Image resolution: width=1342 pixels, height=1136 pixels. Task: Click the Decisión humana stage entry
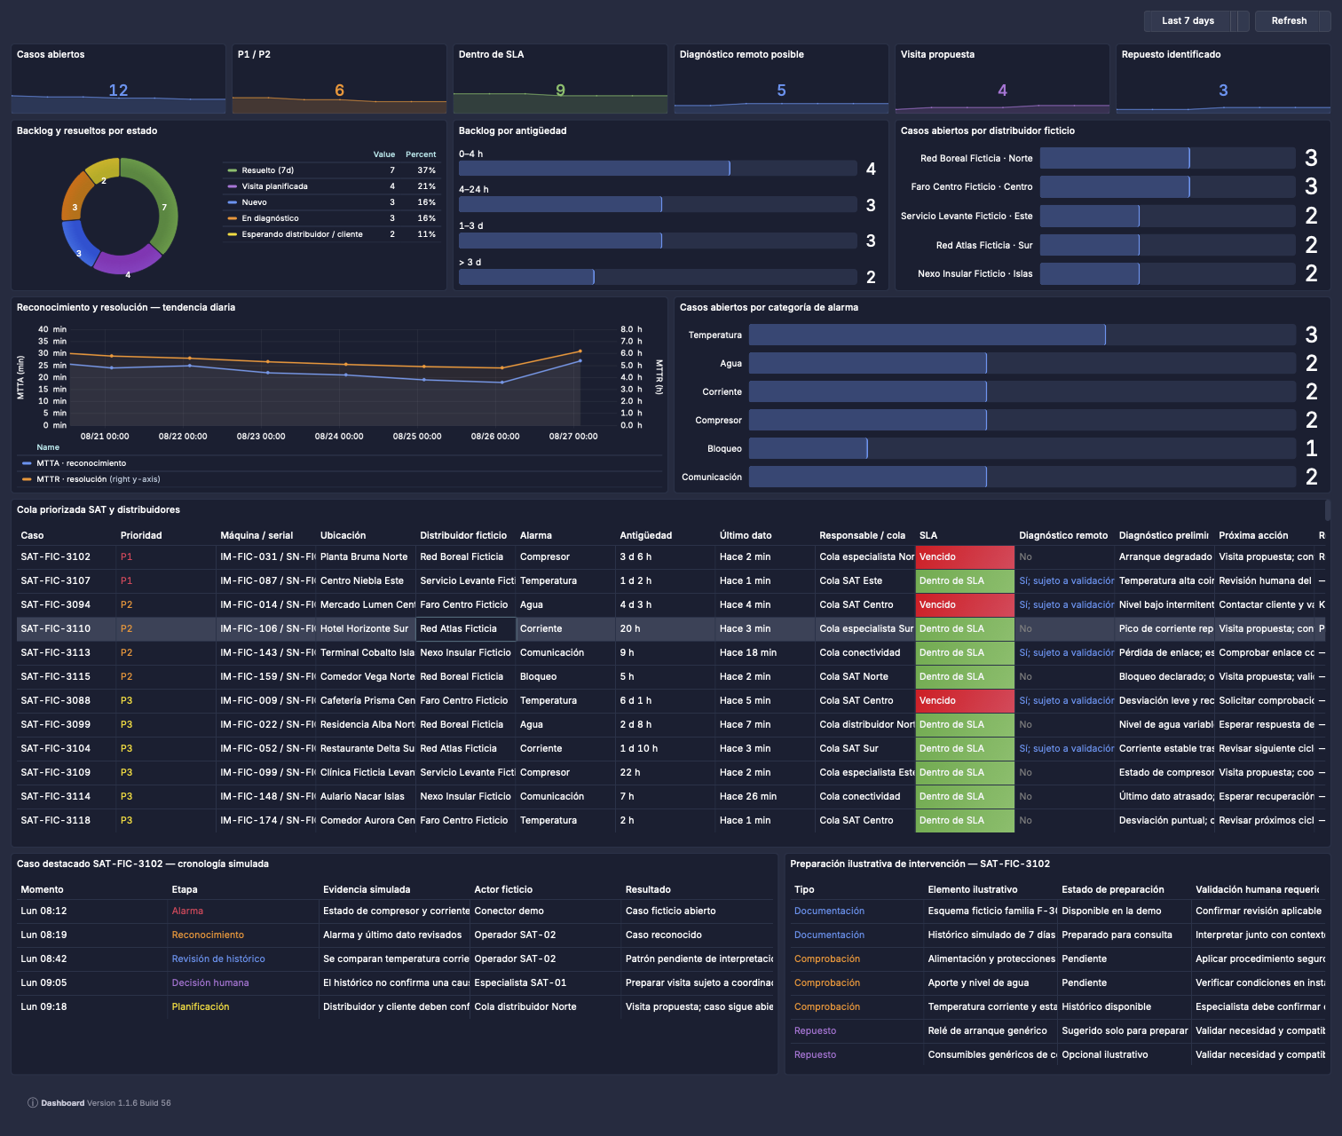click(210, 982)
